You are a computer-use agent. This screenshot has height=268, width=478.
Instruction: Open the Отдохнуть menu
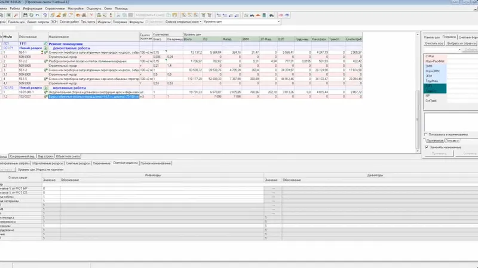point(94,8)
